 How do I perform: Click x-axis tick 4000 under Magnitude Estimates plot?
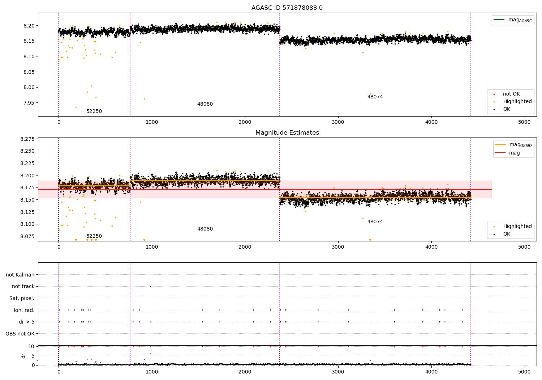click(431, 247)
